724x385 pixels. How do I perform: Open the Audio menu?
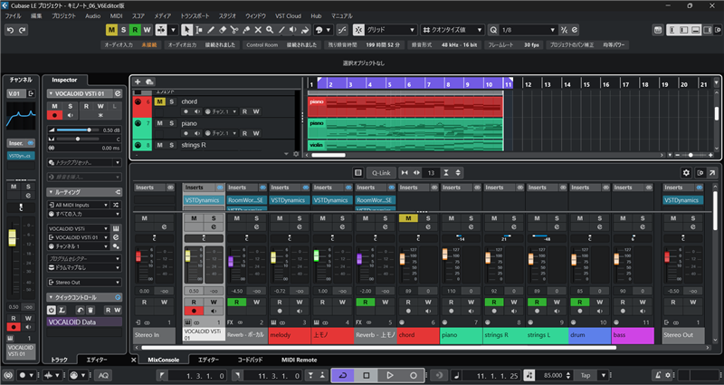point(93,15)
